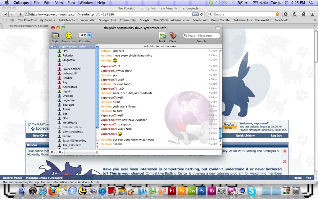Open the Spotlight magnifier in menu bar
This screenshot has width=318, height=199.
pyautogui.click(x=311, y=2)
